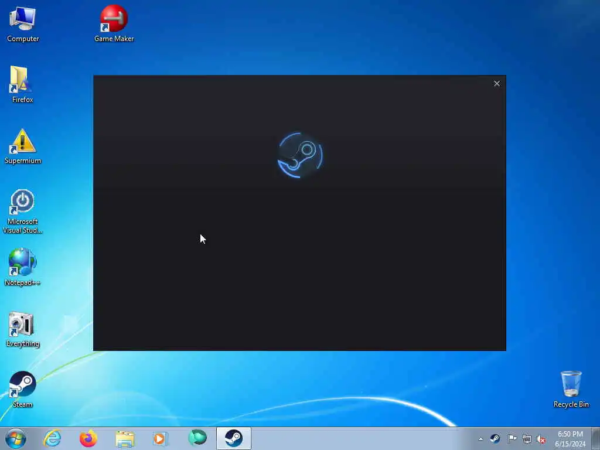Select the Game Maker desktop shortcut
The image size is (600, 450).
coord(114,23)
